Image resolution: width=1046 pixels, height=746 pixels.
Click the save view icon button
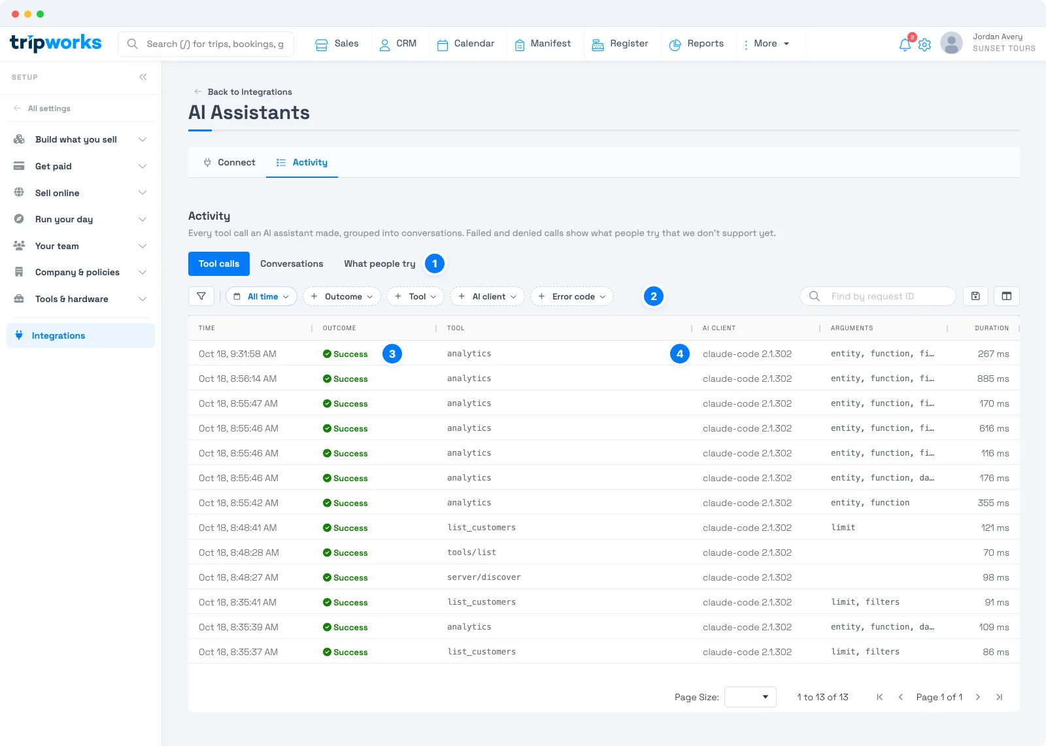[975, 296]
